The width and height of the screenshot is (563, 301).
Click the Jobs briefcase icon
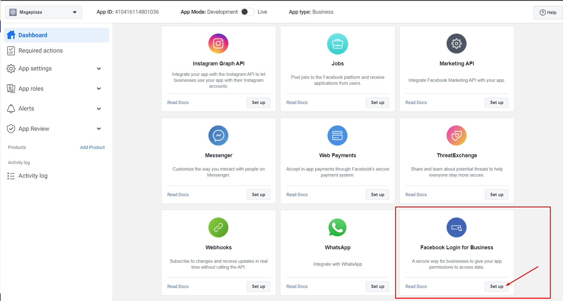337,44
